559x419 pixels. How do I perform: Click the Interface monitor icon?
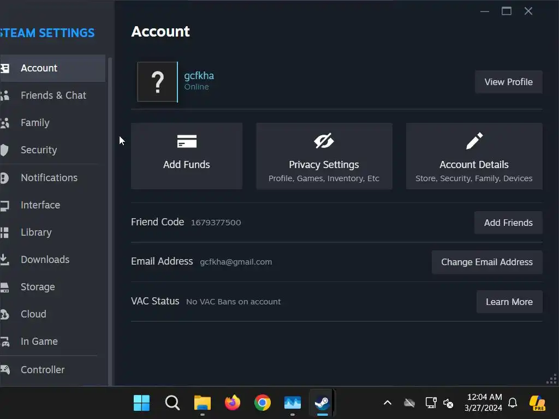click(x=4, y=205)
